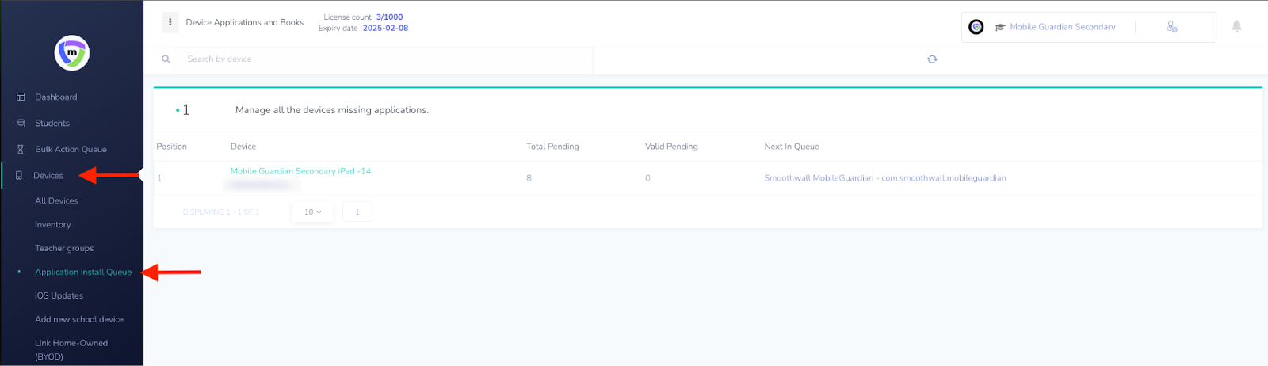Open All Devices submenu

(x=56, y=201)
